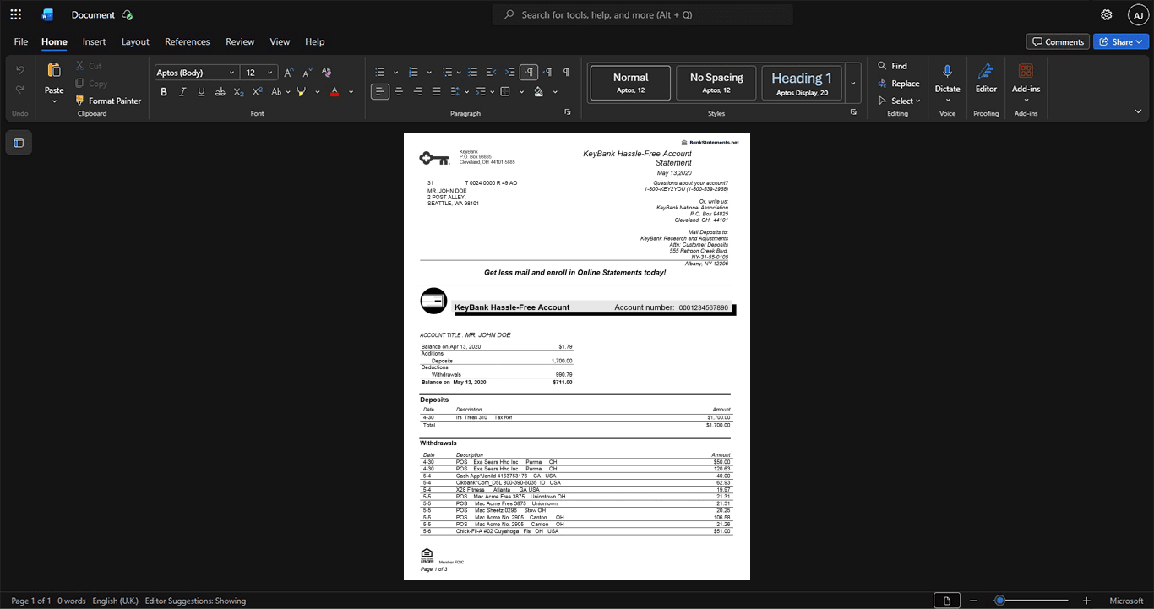
Task: Click the Comments button
Action: (1057, 41)
